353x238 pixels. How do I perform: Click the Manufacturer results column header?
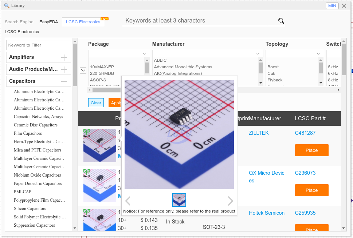(265, 118)
